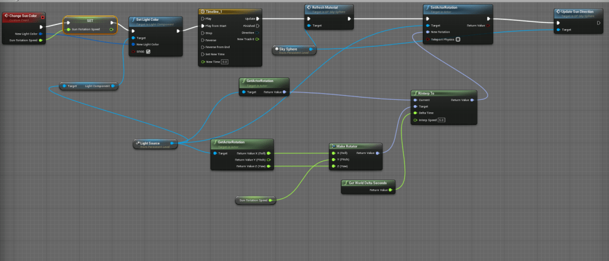This screenshot has height=261, width=609.
Task: Select the Sky Sphere reference node
Action: coord(294,50)
